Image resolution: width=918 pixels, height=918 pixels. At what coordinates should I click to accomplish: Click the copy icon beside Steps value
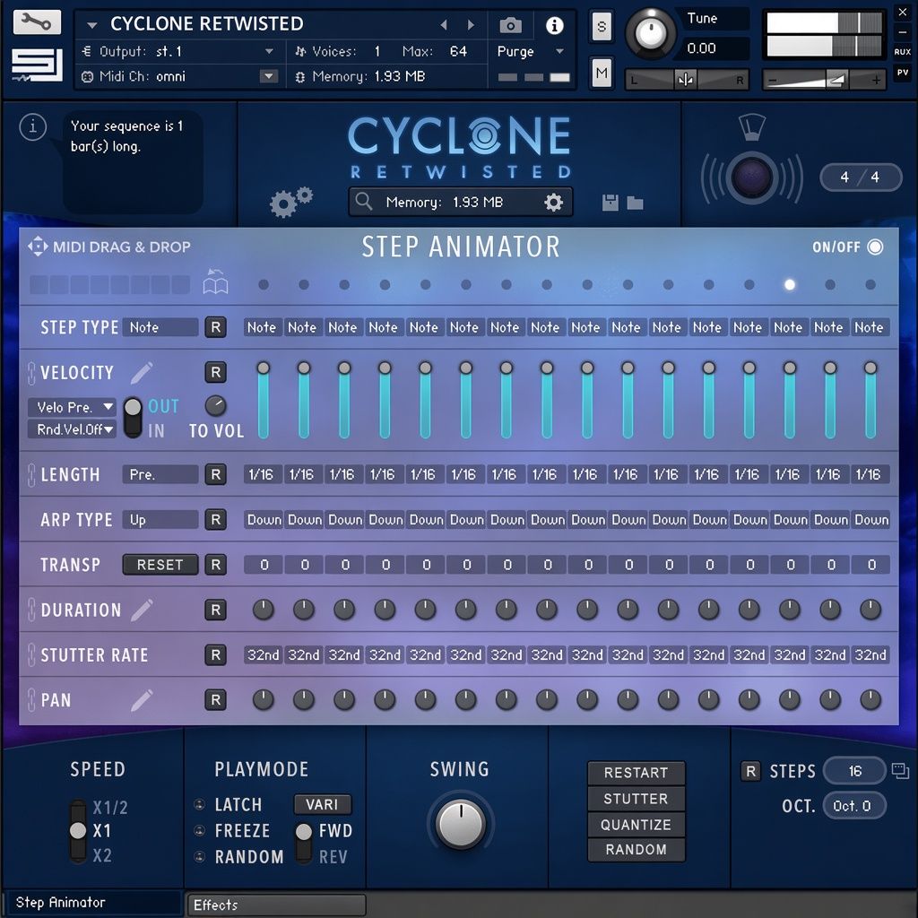click(x=900, y=771)
